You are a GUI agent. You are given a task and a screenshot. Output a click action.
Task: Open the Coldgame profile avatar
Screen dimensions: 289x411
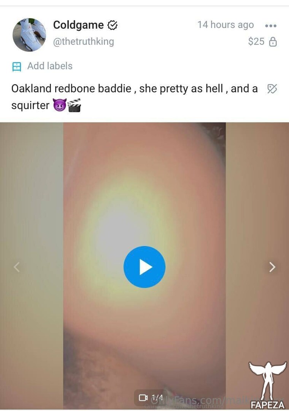29,35
